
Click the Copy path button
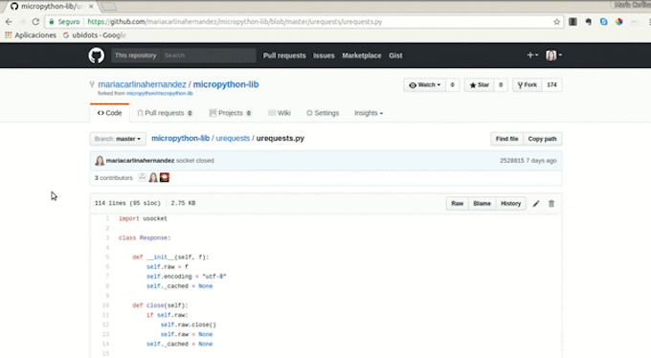click(542, 139)
